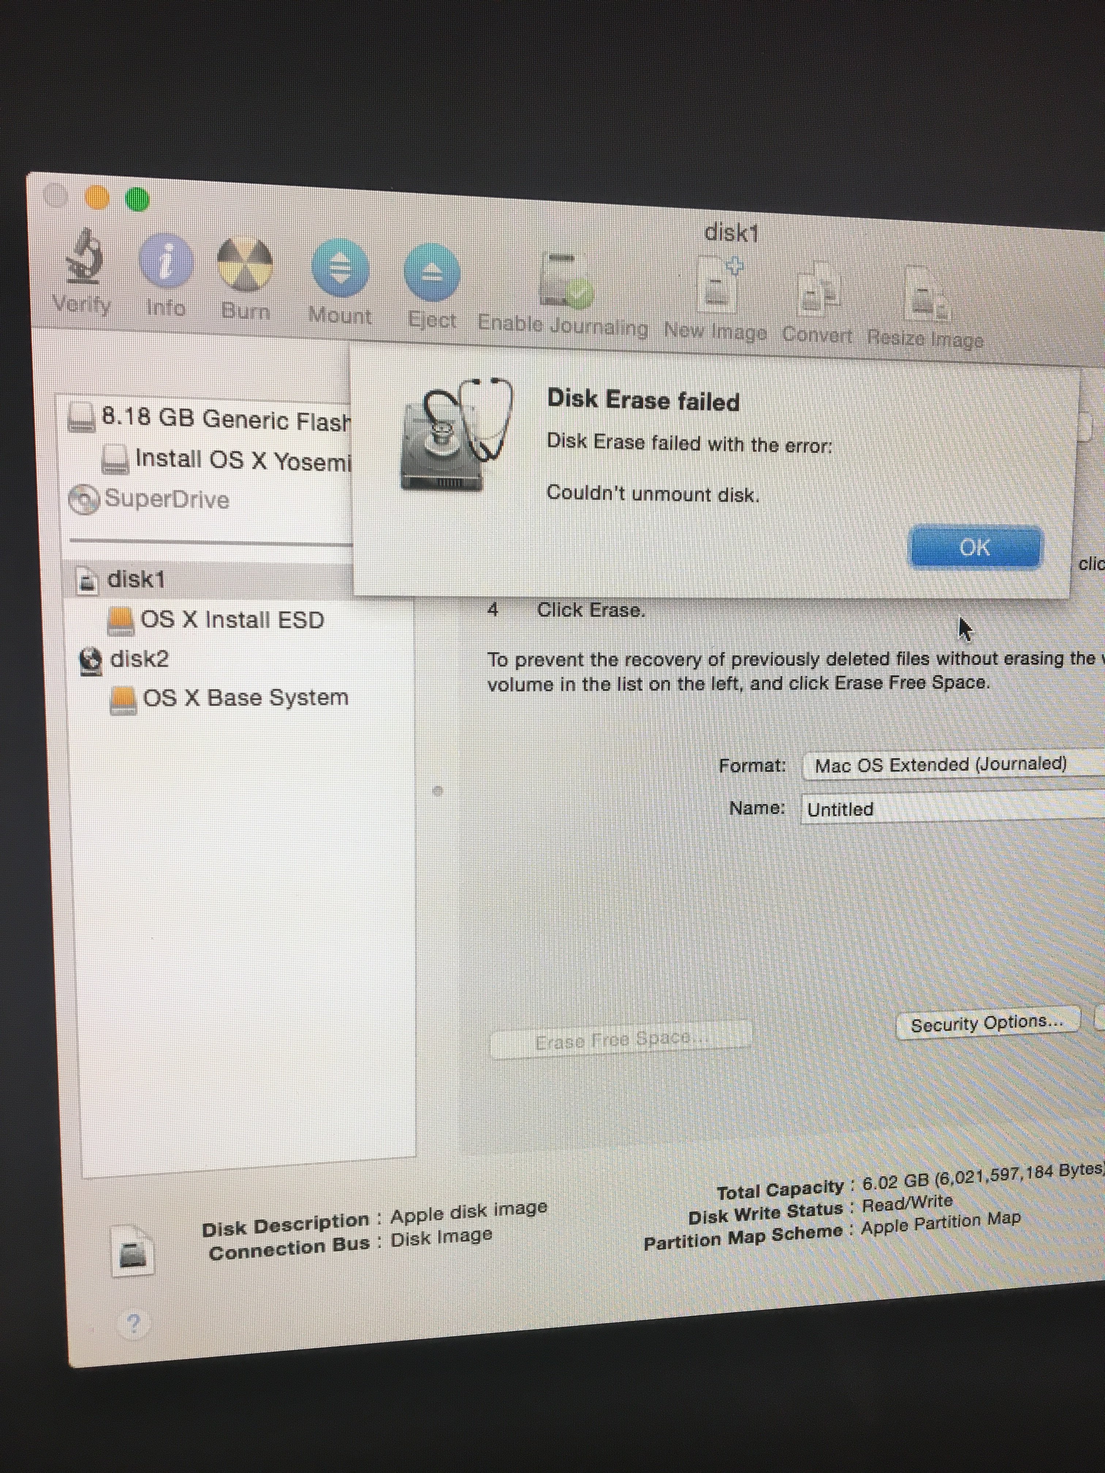Viewport: 1105px width, 1473px height.
Task: Click the disk1 window title
Action: (731, 232)
